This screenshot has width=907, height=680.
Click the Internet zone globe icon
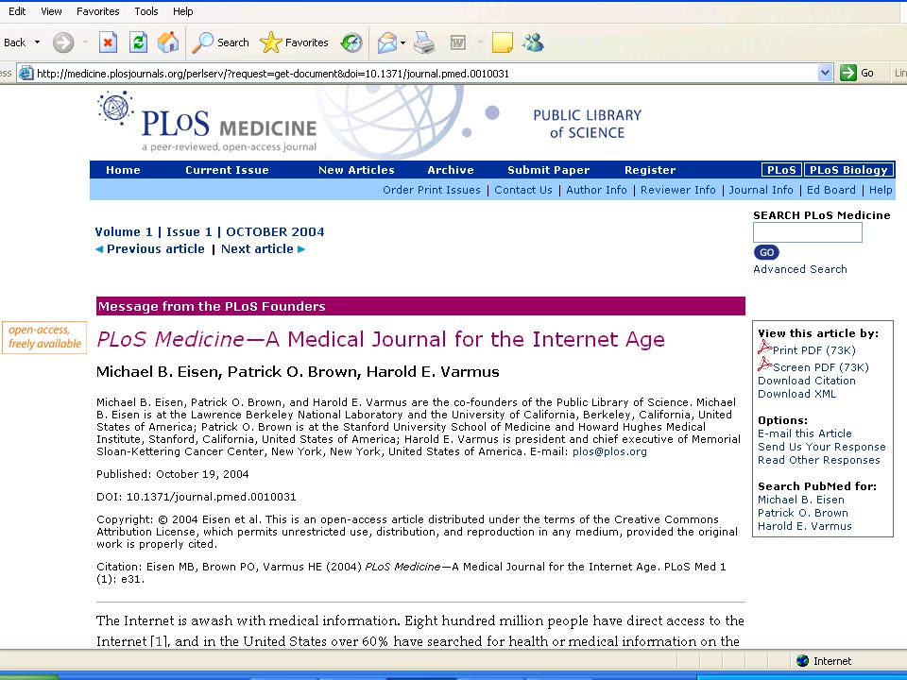[x=802, y=660]
